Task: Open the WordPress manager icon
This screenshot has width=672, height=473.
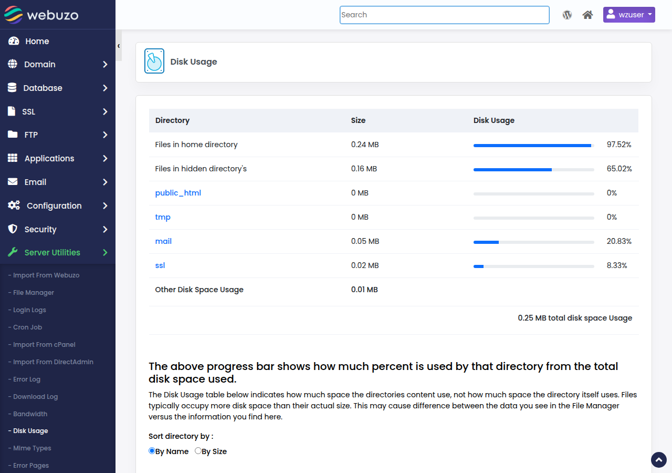Action: [567, 15]
